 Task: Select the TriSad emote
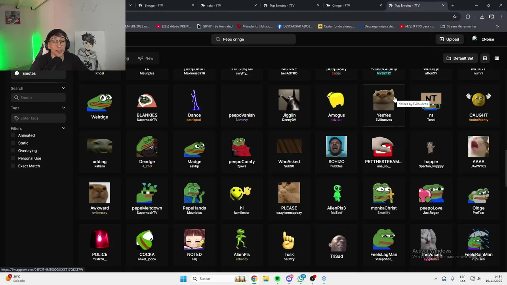pyautogui.click(x=336, y=245)
